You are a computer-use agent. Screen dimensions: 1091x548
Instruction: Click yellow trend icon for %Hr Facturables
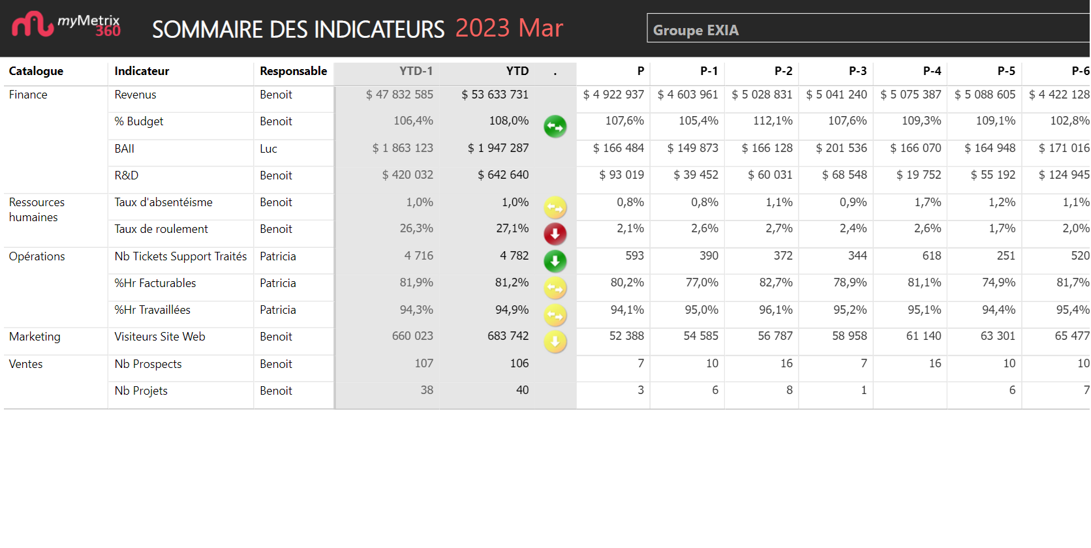click(555, 288)
